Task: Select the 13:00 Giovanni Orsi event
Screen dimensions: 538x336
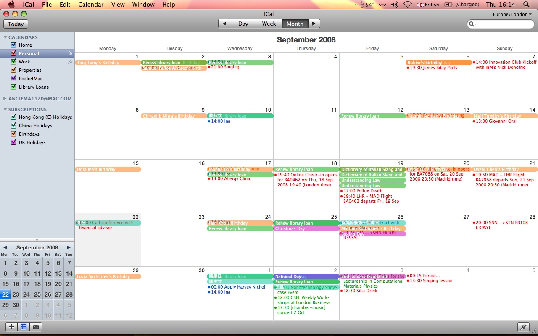Action: 495,121
